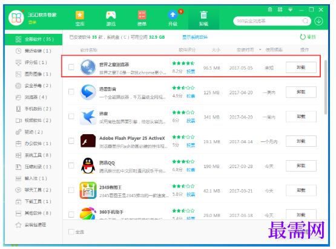Select 驱动 (2) category

[x=34, y=132]
